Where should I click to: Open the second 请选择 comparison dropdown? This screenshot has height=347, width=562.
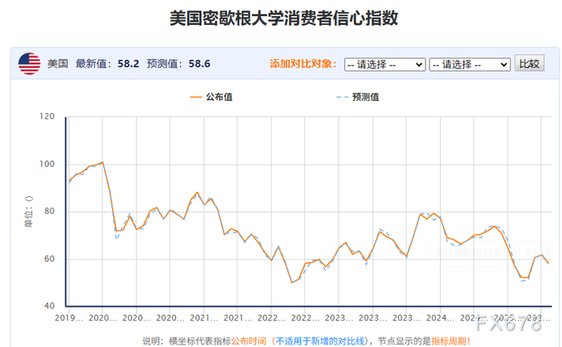(470, 65)
